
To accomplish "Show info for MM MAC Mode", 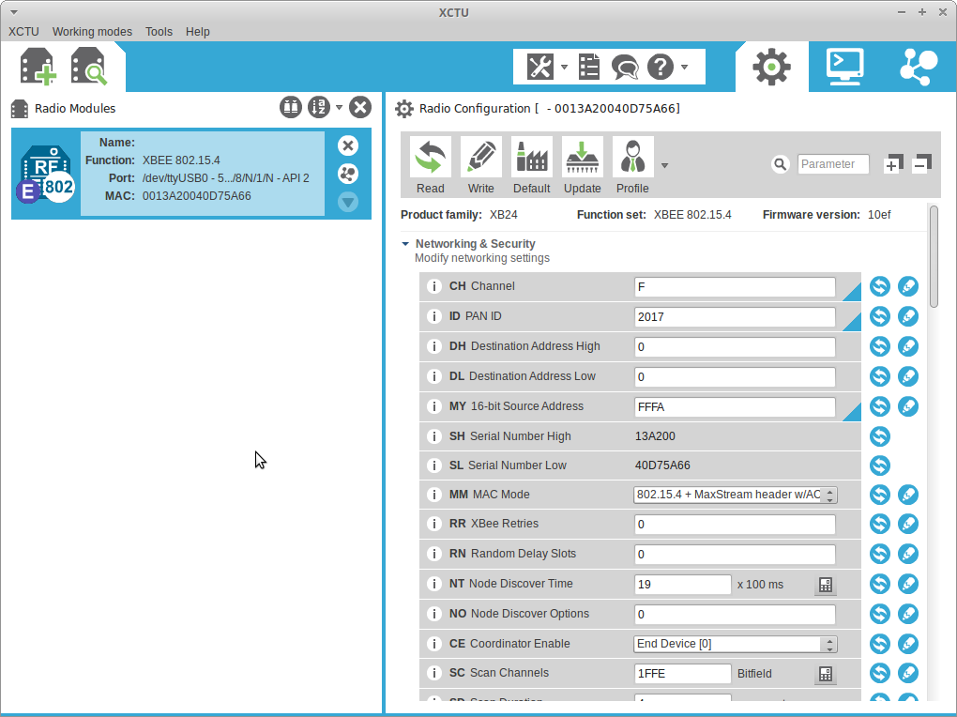I will point(434,495).
